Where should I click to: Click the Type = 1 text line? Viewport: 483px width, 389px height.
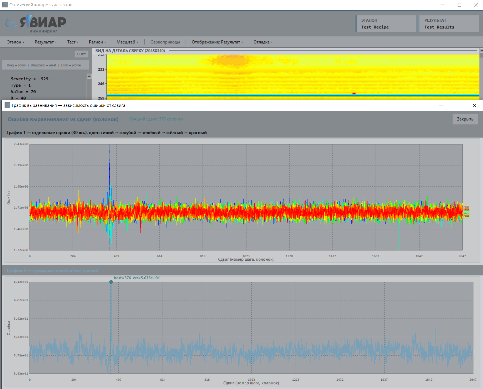click(x=21, y=85)
